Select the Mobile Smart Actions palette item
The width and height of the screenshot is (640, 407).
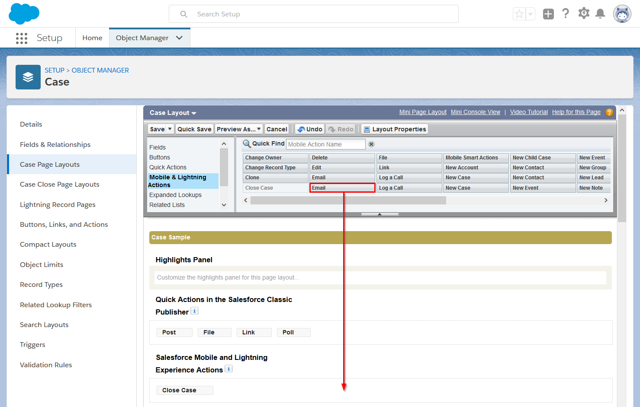coord(476,158)
